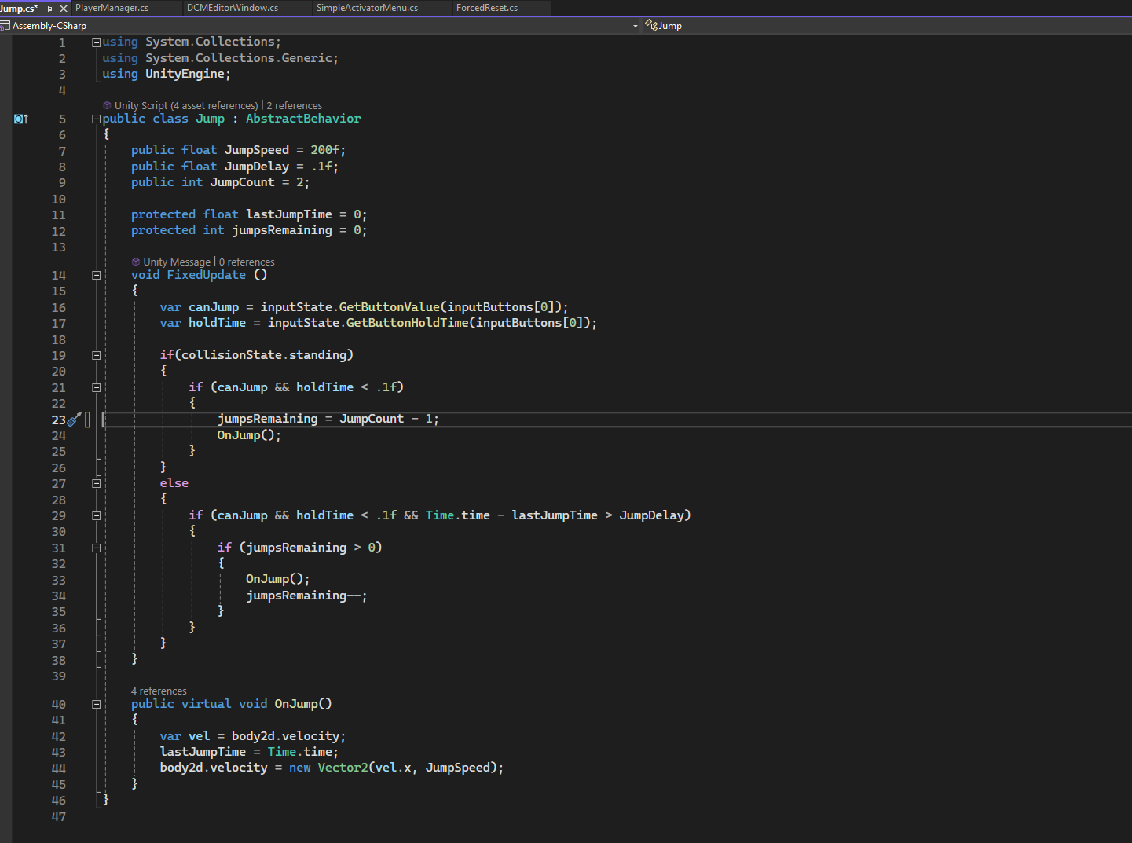1132x843 pixels.
Task: Collapse the else block at line 27
Action: coord(96,483)
